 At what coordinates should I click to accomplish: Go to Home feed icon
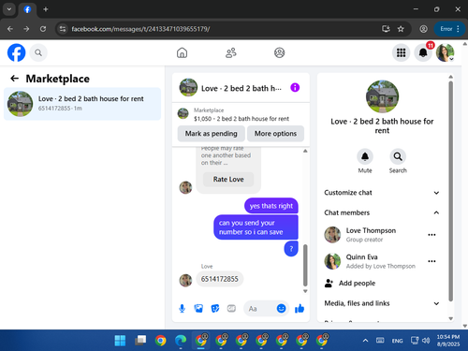tap(182, 52)
